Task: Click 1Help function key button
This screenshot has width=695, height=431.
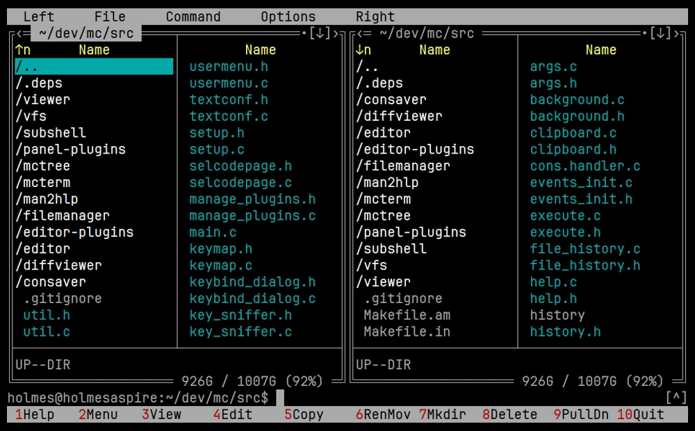Action: pos(35,414)
